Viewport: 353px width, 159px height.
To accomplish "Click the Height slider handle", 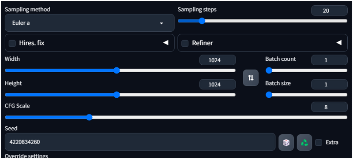I will (x=116, y=95).
